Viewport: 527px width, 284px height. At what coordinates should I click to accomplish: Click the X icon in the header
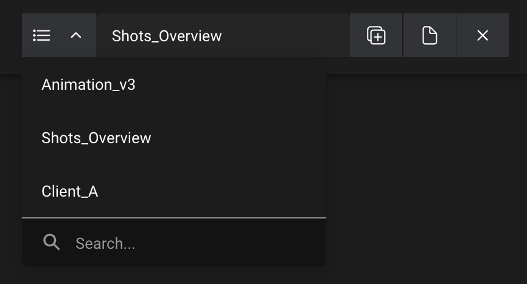pyautogui.click(x=483, y=36)
